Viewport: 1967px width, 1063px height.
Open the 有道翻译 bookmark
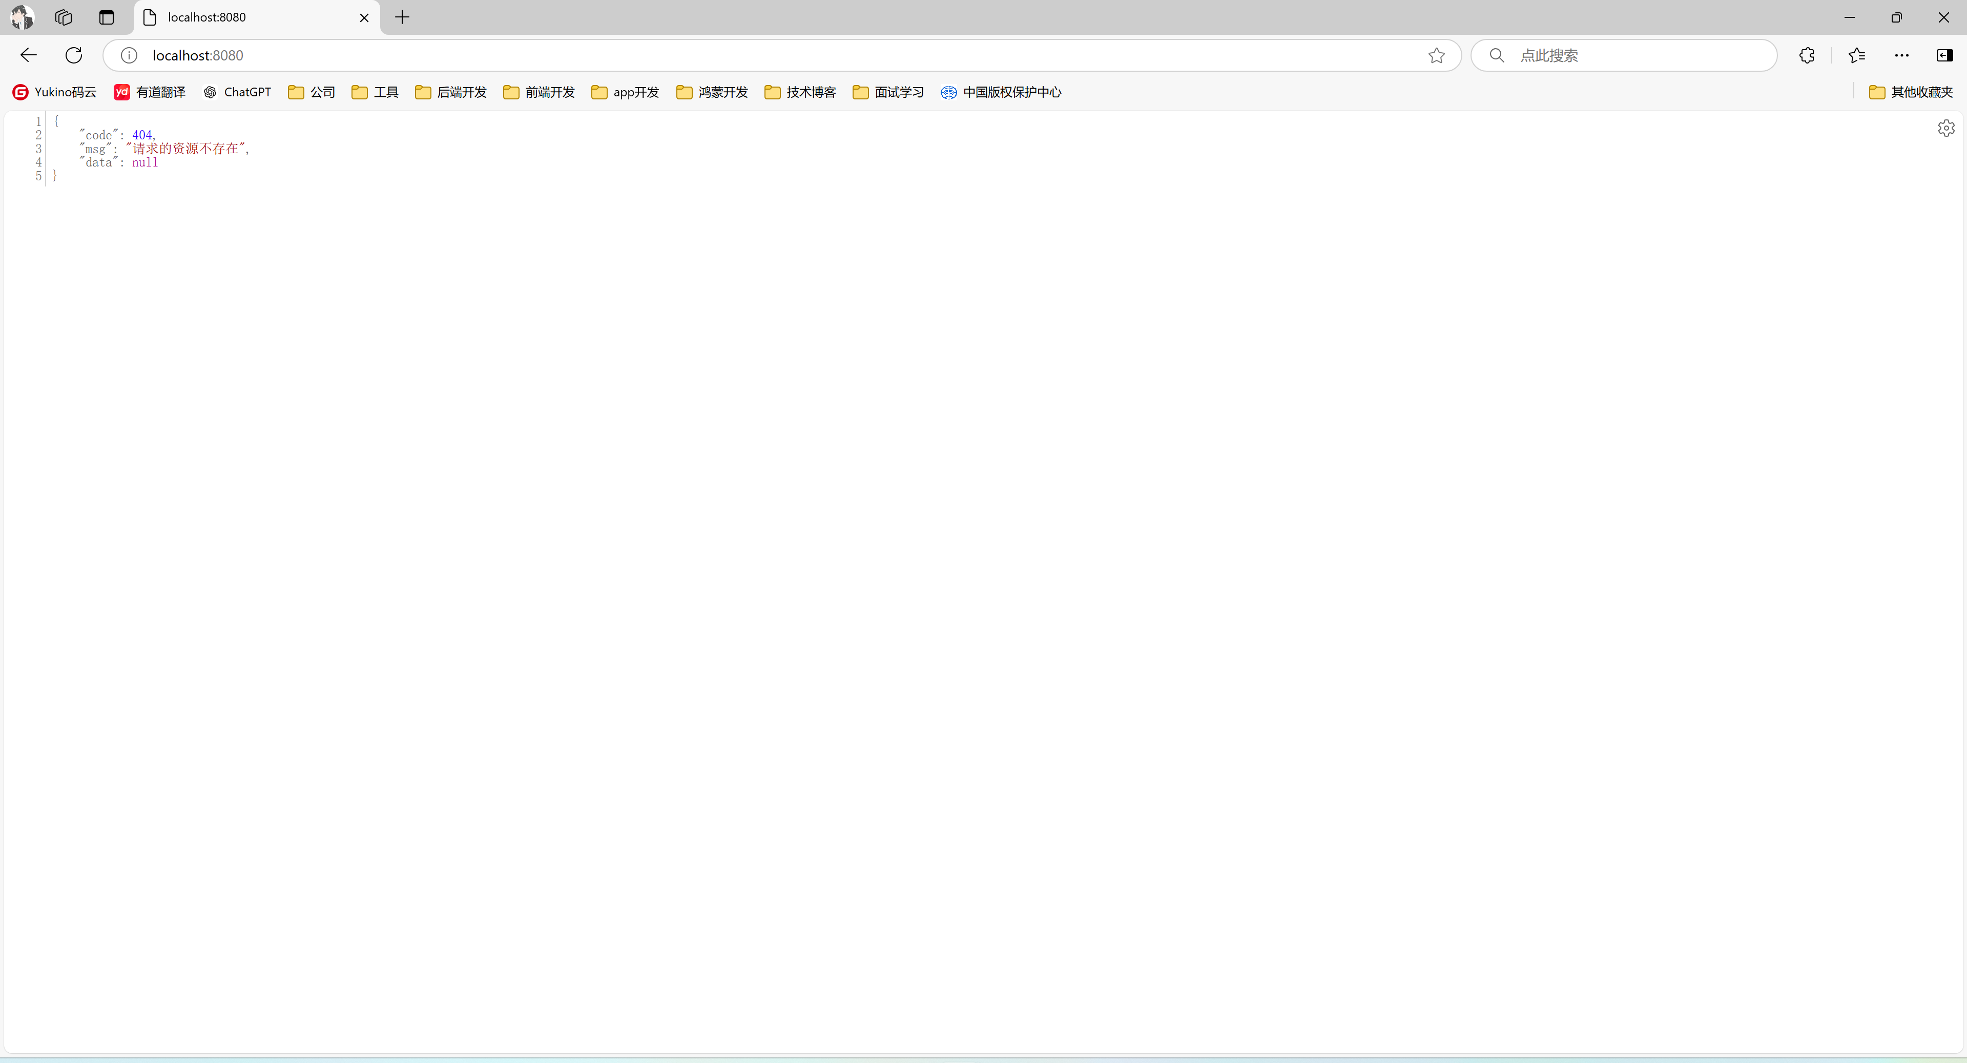[150, 92]
